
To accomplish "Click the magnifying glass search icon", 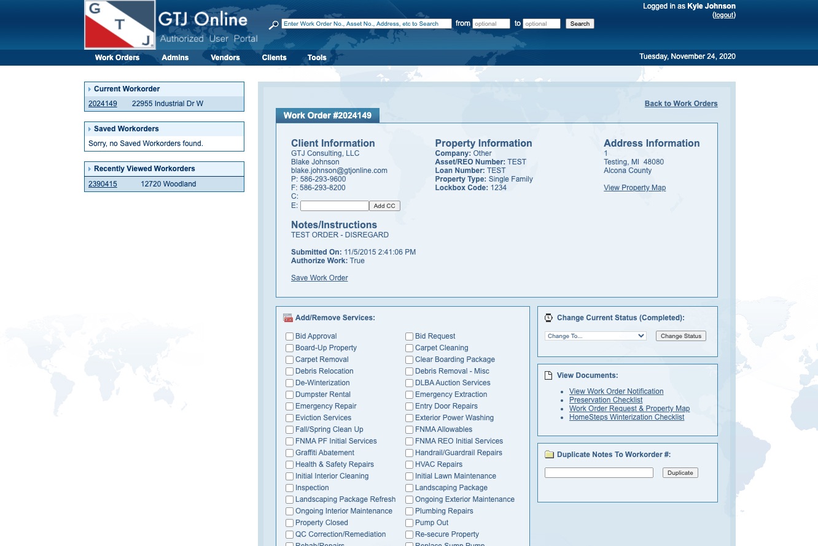I will pyautogui.click(x=274, y=25).
